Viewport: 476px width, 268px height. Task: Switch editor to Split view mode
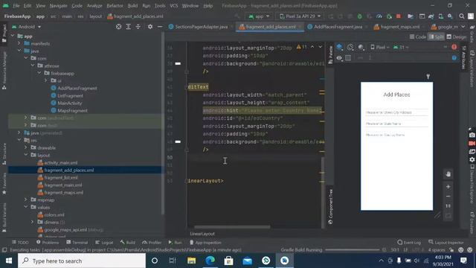point(437,36)
